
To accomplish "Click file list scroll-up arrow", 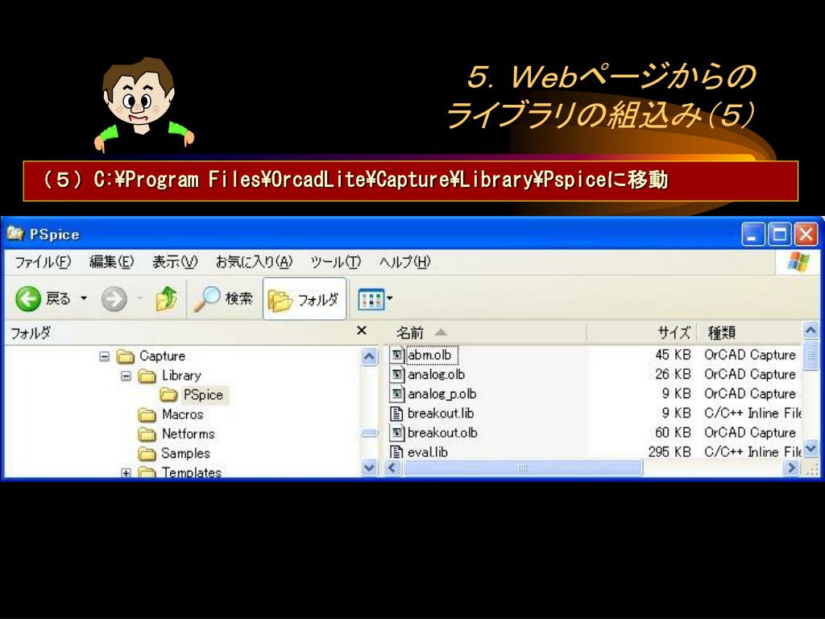I will pos(810,330).
